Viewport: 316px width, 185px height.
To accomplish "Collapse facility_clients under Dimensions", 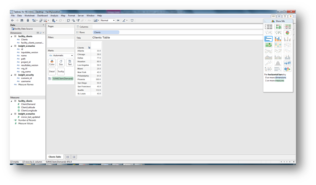I will (11, 37).
